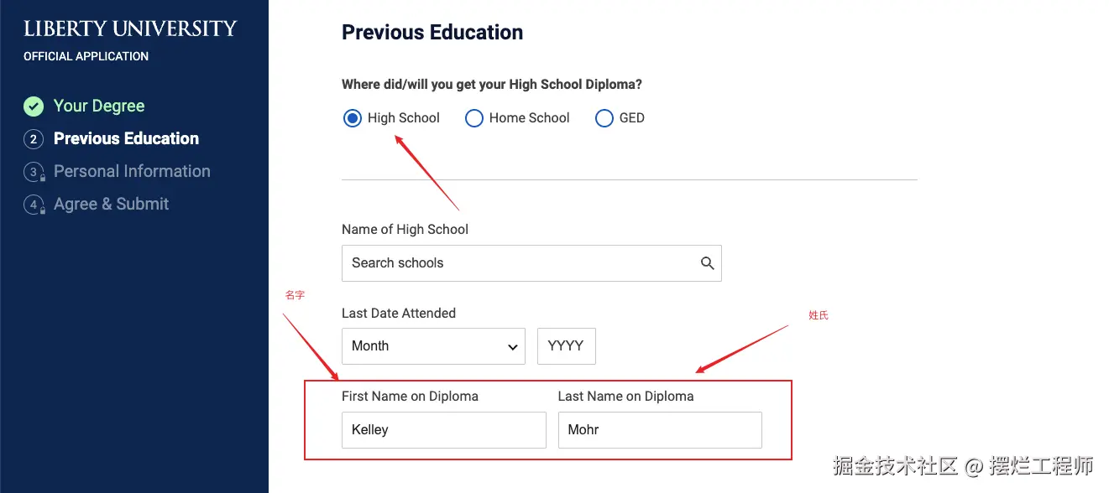Open the Your Degree step
This screenshot has width=1109, height=493.
[x=99, y=106]
